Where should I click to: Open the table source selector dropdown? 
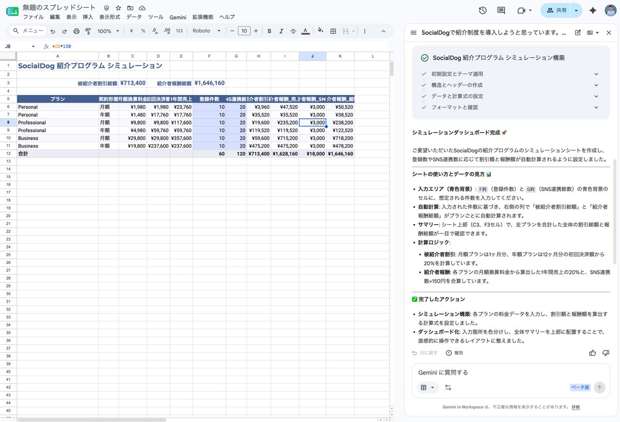coord(427,387)
